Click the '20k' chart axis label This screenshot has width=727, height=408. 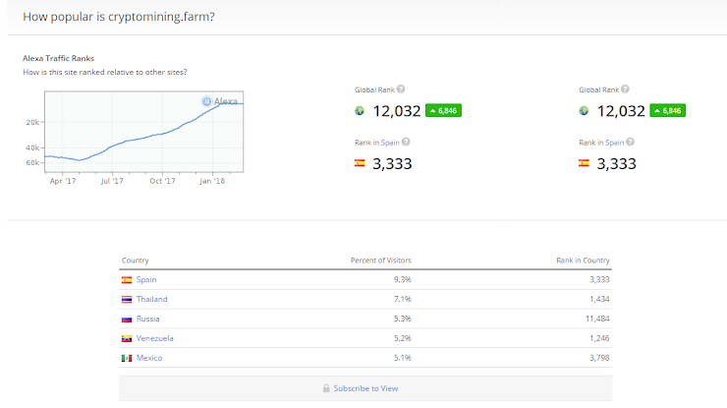click(32, 122)
